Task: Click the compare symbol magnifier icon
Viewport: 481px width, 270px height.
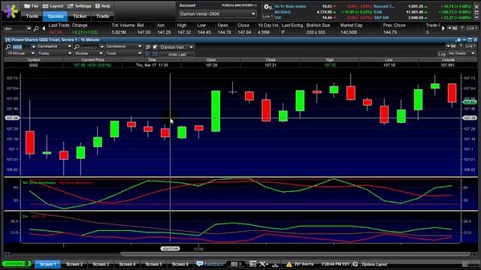Action: 77,46
